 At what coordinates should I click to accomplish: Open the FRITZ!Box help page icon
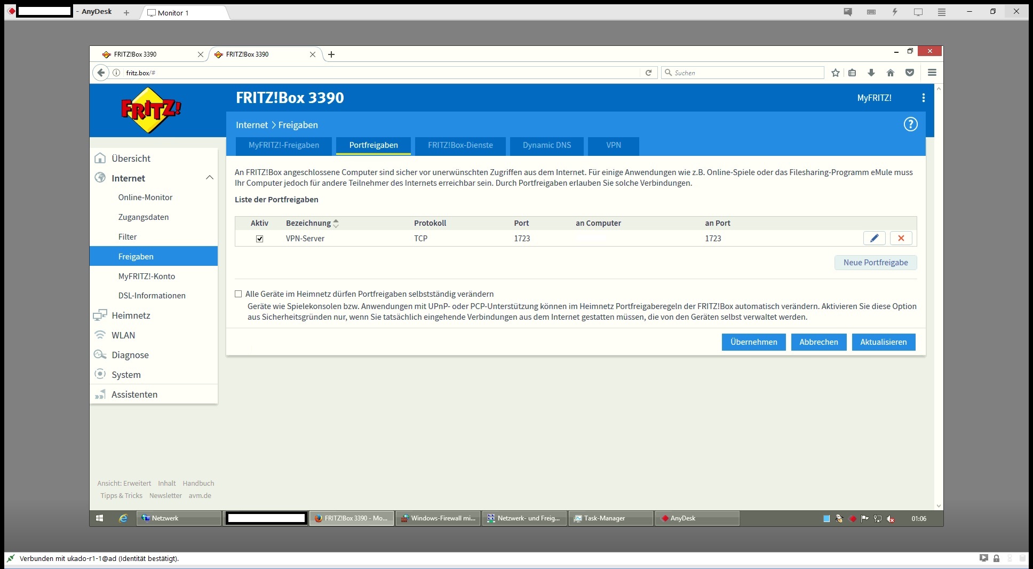(910, 124)
